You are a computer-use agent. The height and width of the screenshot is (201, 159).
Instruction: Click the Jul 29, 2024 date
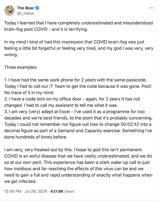36,191
